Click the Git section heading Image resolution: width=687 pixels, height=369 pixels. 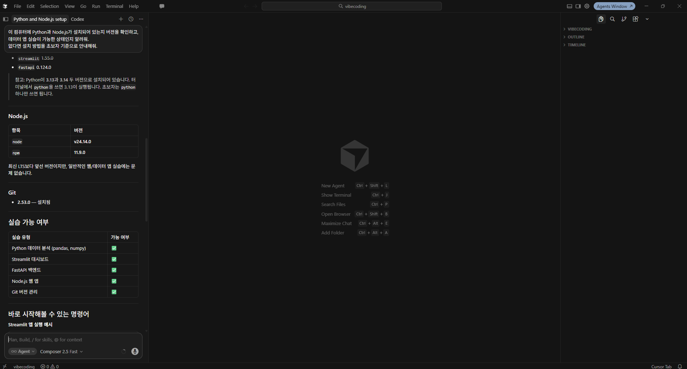[x=12, y=192]
